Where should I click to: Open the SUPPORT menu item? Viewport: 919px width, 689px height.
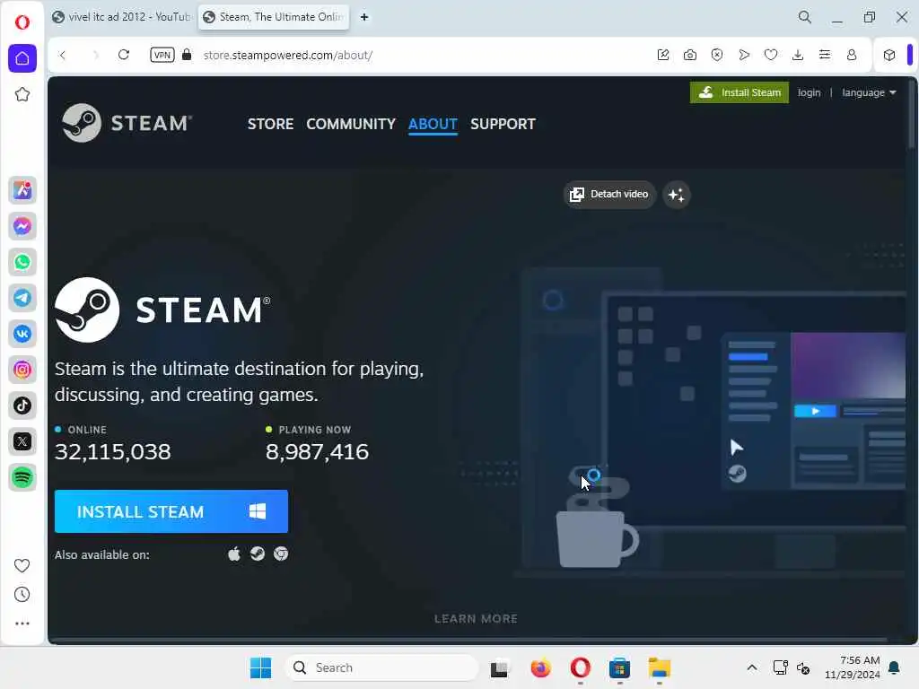tap(503, 124)
